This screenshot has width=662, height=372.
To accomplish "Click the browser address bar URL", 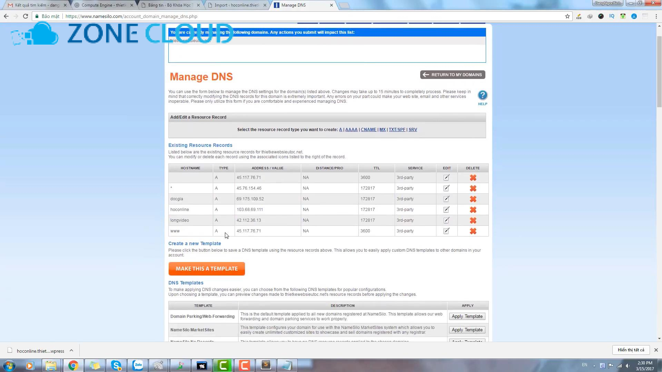I will point(131,16).
